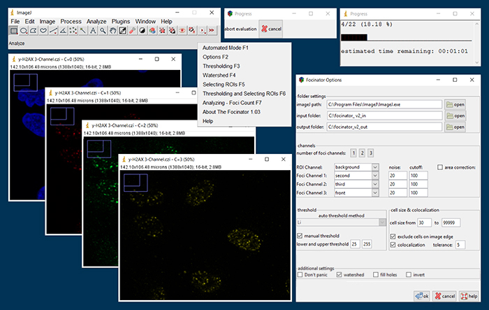The image size is (489, 310).
Task: Disable the colocalization checkbox
Action: (393, 246)
